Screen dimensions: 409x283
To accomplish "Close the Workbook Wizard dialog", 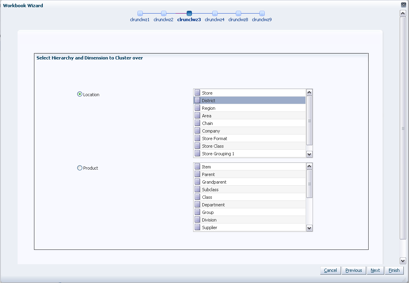I will coord(403,5).
